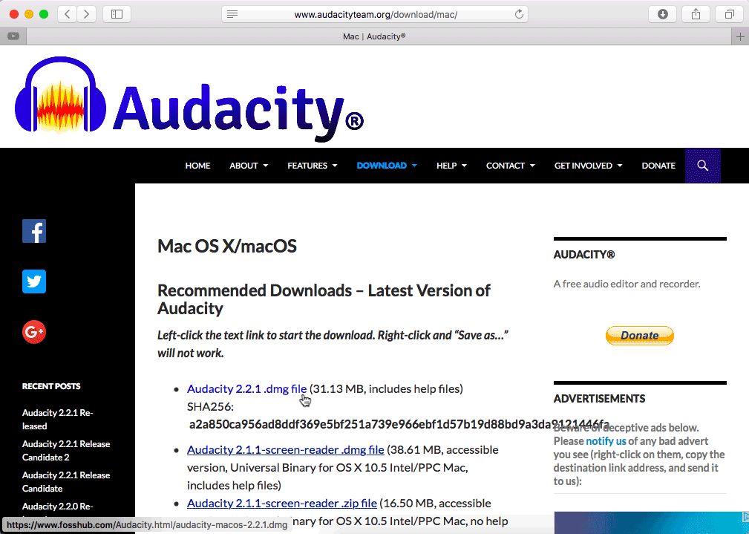Toggle the Safari sidebar
Image resolution: width=749 pixels, height=534 pixels.
pos(117,14)
